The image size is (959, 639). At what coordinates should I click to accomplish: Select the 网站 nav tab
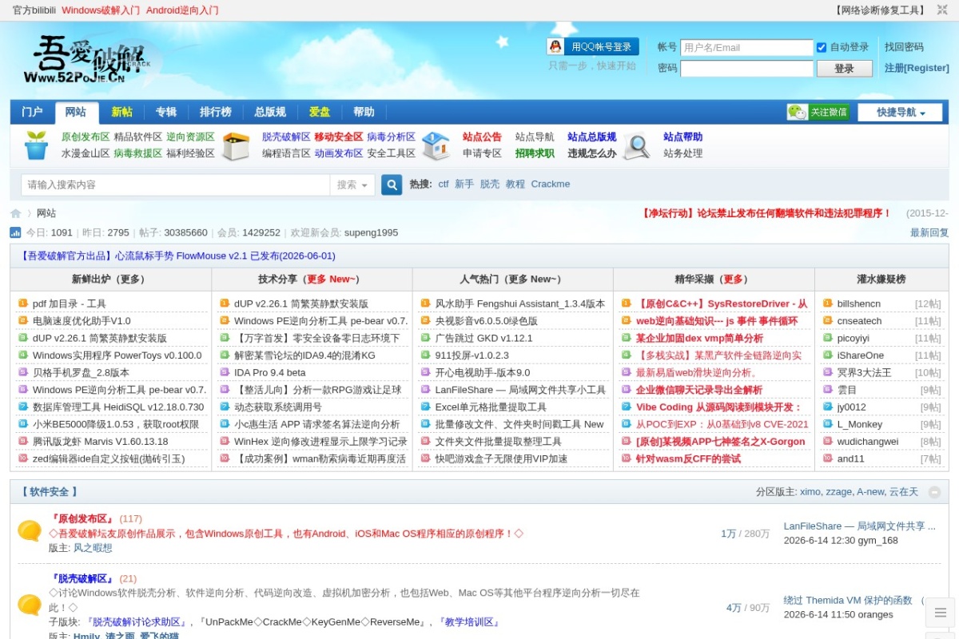point(76,112)
